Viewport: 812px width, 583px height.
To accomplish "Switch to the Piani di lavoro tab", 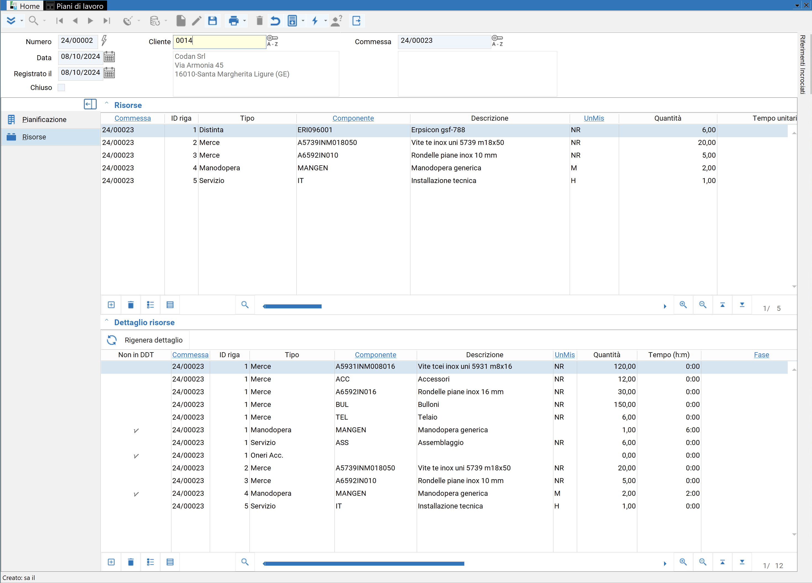I will point(76,6).
